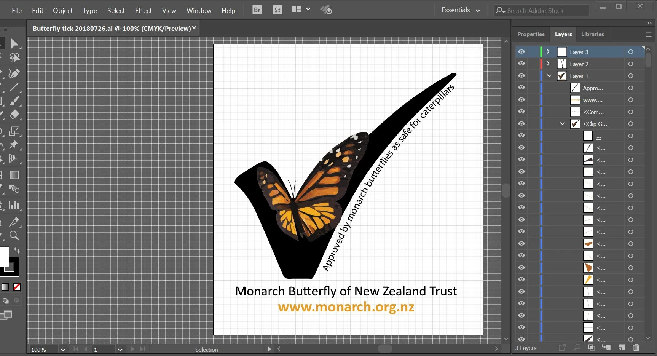The image size is (657, 356).
Task: Hide Layer 3 with its eye icon
Action: [521, 52]
